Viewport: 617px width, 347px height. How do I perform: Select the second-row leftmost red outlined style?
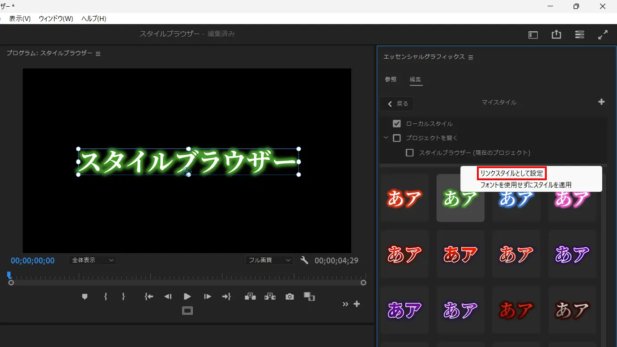(404, 254)
